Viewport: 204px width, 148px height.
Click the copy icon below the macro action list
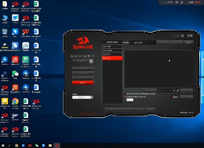pos(174,90)
